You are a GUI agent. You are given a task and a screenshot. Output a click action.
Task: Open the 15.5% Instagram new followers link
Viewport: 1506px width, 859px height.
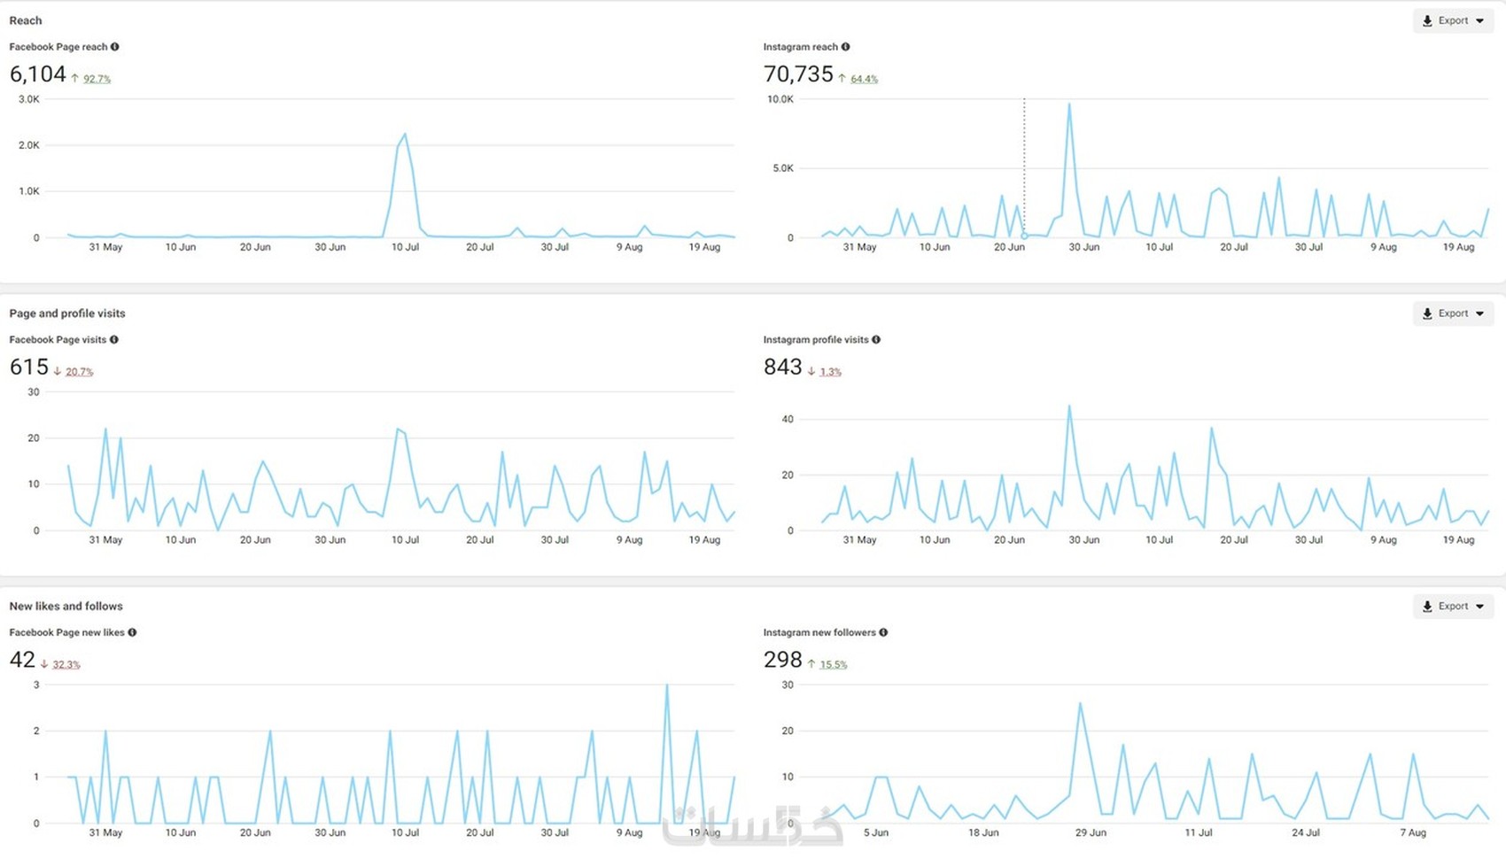point(833,665)
